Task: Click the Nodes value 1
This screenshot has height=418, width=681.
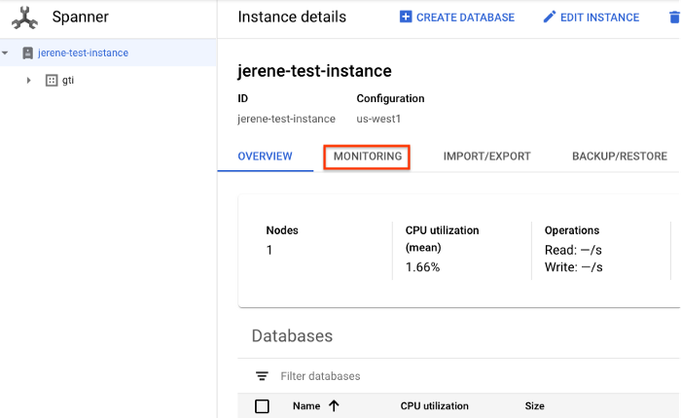Action: click(269, 250)
